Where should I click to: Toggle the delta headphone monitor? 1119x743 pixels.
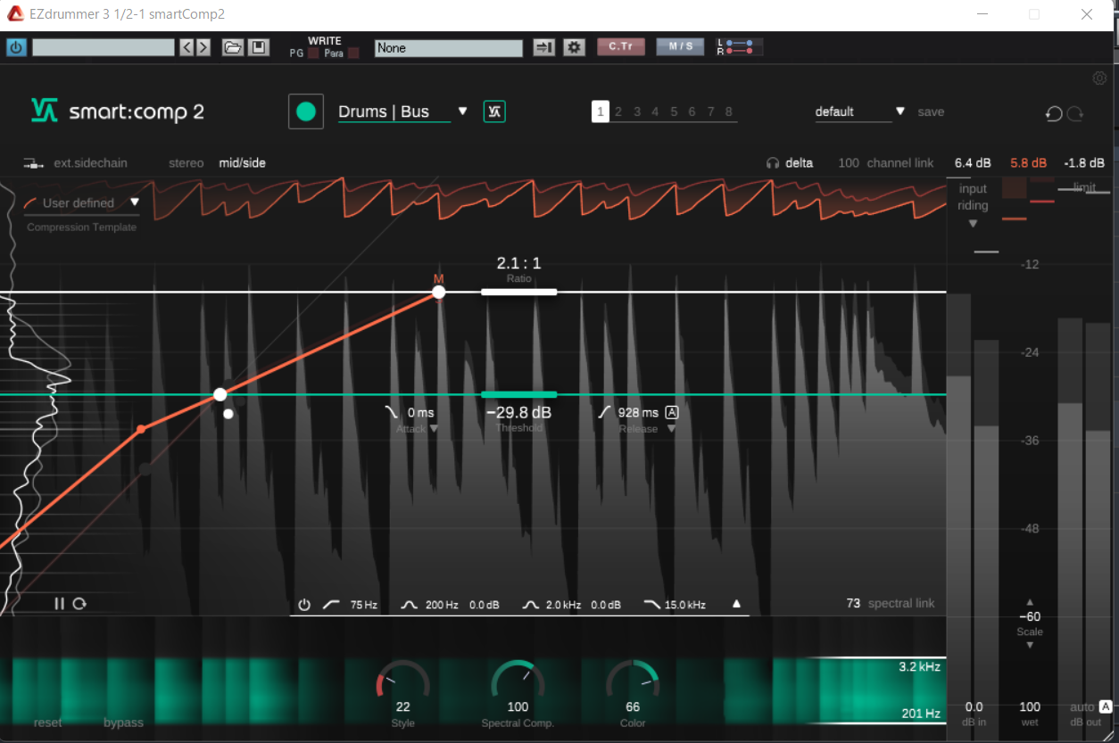[790, 163]
